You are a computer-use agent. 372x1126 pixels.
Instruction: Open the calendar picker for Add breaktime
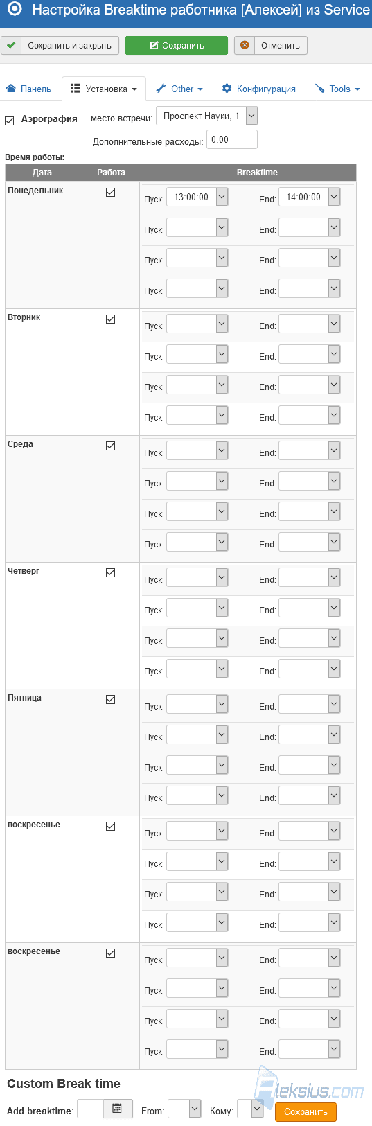click(x=118, y=1108)
